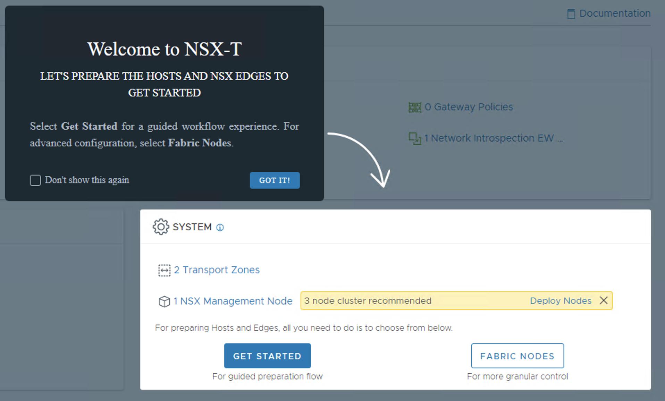Click the NSX Management Node cube icon
The height and width of the screenshot is (401, 665).
(x=164, y=301)
